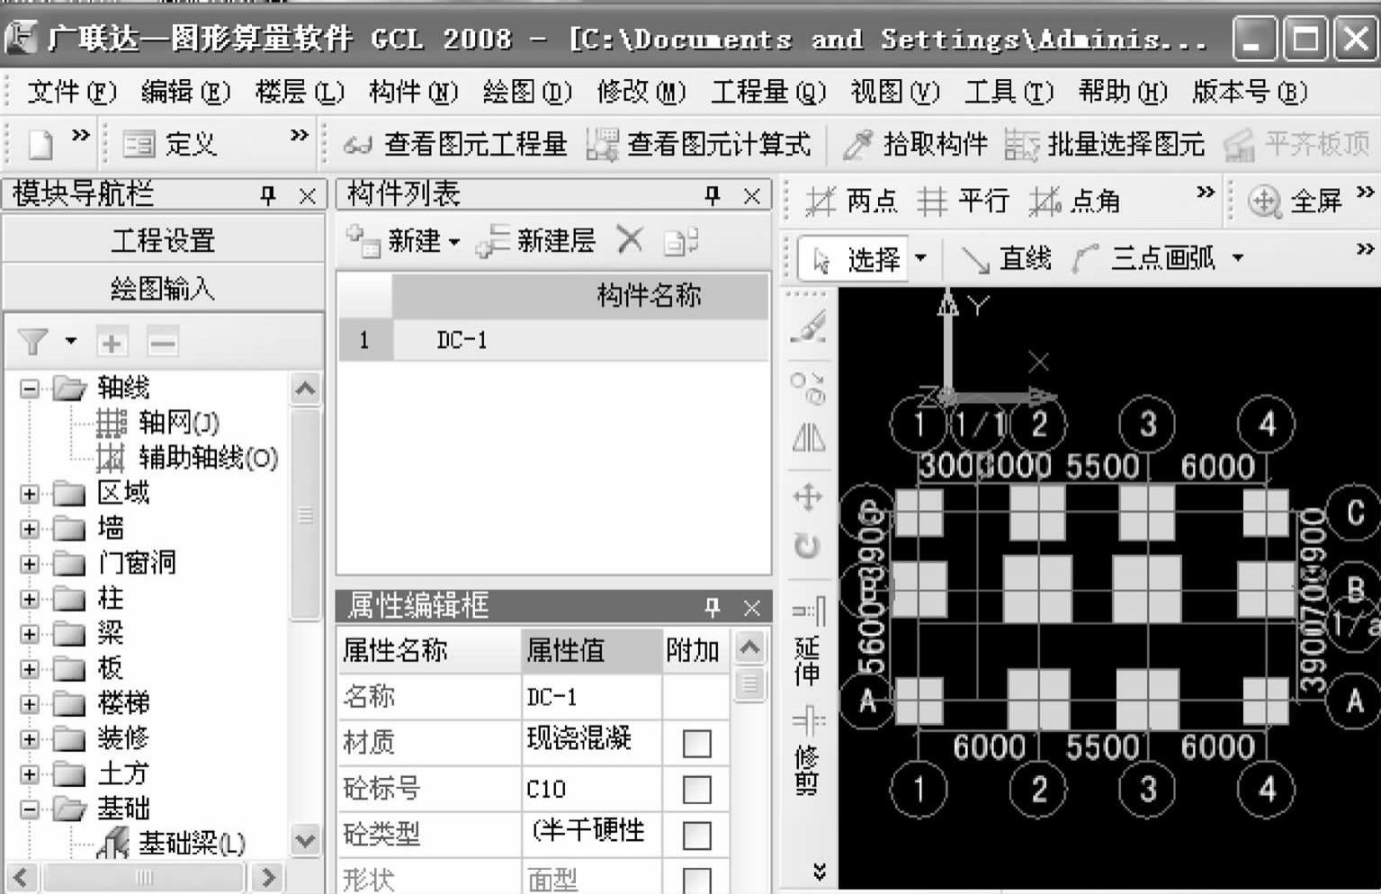Viewport: 1381px width, 894px height.
Task: Toggle 附加 checkbox for 形状 row
Action: pyautogui.click(x=697, y=880)
